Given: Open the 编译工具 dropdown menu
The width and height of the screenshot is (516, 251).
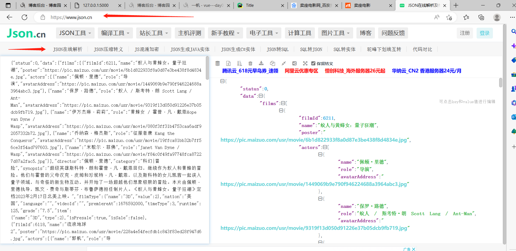Looking at the screenshot, I should tap(115, 33).
